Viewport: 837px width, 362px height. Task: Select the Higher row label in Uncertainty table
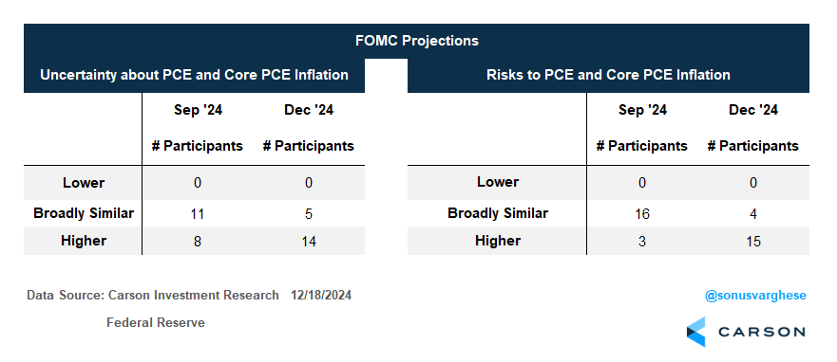click(84, 241)
